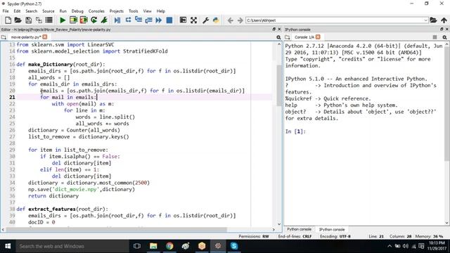Go forward with the right arrow
This screenshot has width=450, height=253.
coord(240,20)
